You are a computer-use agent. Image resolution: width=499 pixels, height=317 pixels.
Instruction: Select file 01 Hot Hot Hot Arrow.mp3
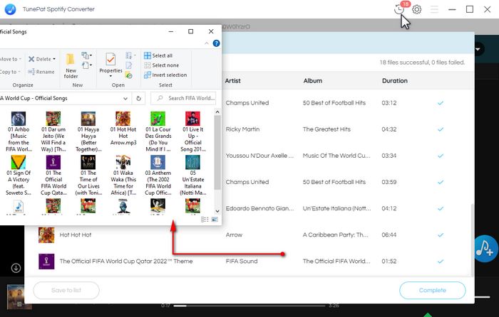pyautogui.click(x=123, y=129)
